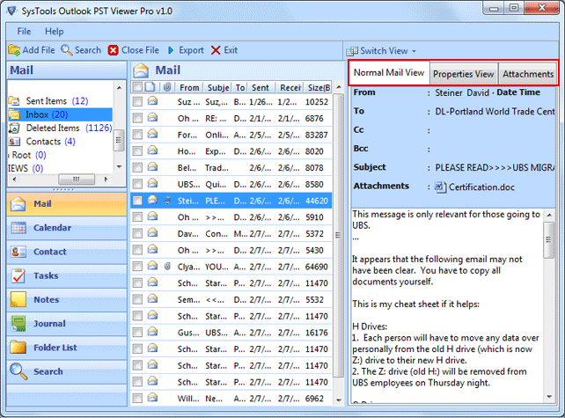The height and width of the screenshot is (418, 565).
Task: Click folder tree scroll left arrow
Action: [x=14, y=180]
